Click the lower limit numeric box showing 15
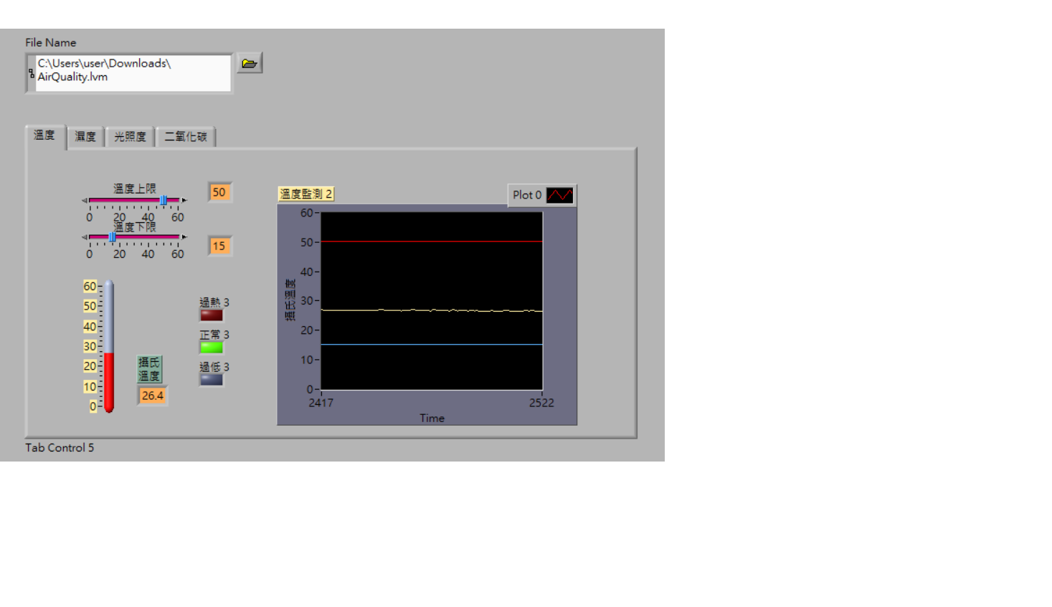The width and height of the screenshot is (1052, 607). tap(219, 246)
